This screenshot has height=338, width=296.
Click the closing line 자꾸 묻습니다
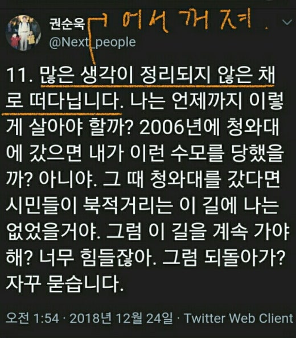(64, 283)
